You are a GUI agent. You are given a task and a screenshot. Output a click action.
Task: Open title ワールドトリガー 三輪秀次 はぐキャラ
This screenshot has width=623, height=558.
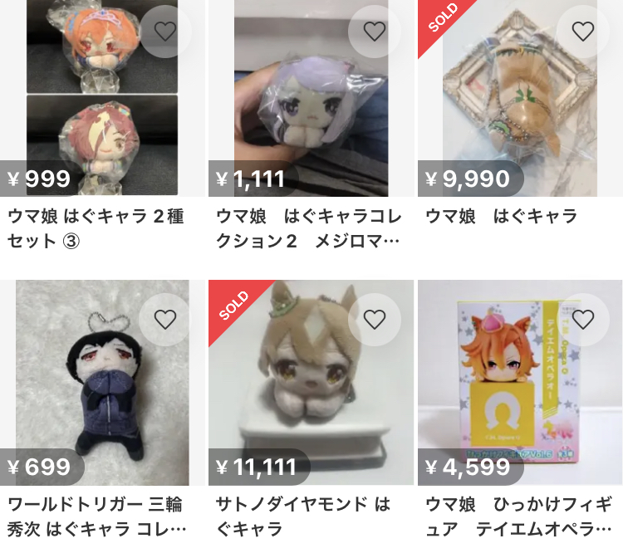[96, 516]
